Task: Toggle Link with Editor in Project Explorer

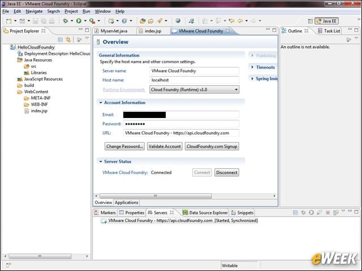Action: pyautogui.click(x=68, y=40)
